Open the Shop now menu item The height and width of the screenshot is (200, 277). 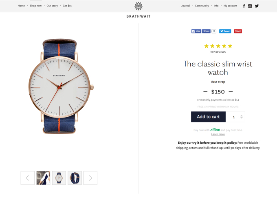[x=36, y=6]
